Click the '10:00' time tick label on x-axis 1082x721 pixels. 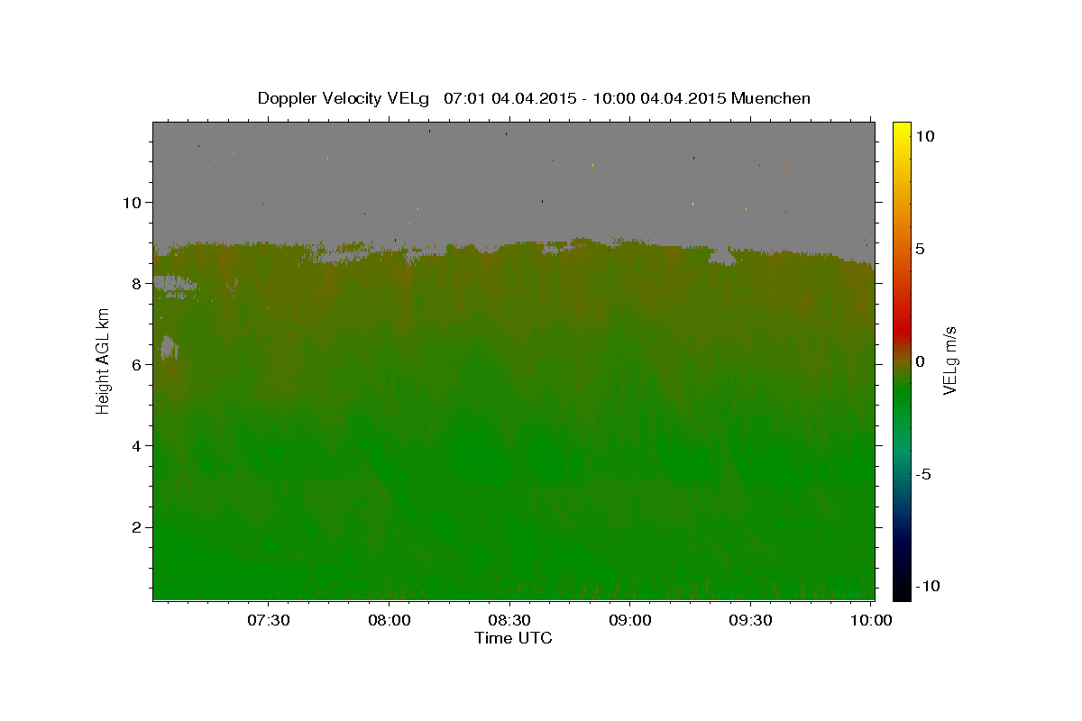(872, 620)
